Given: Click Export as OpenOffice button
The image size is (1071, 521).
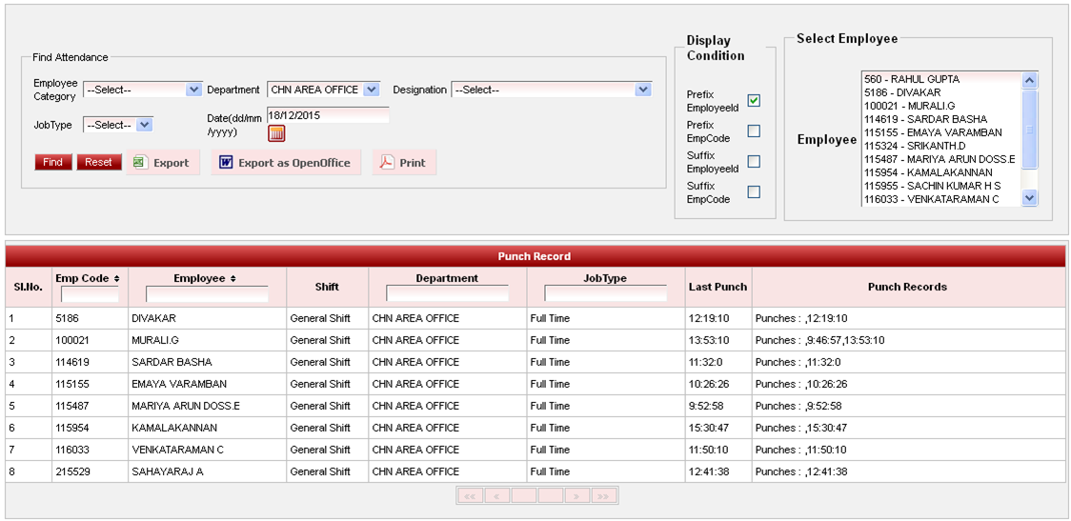Looking at the screenshot, I should 285,163.
